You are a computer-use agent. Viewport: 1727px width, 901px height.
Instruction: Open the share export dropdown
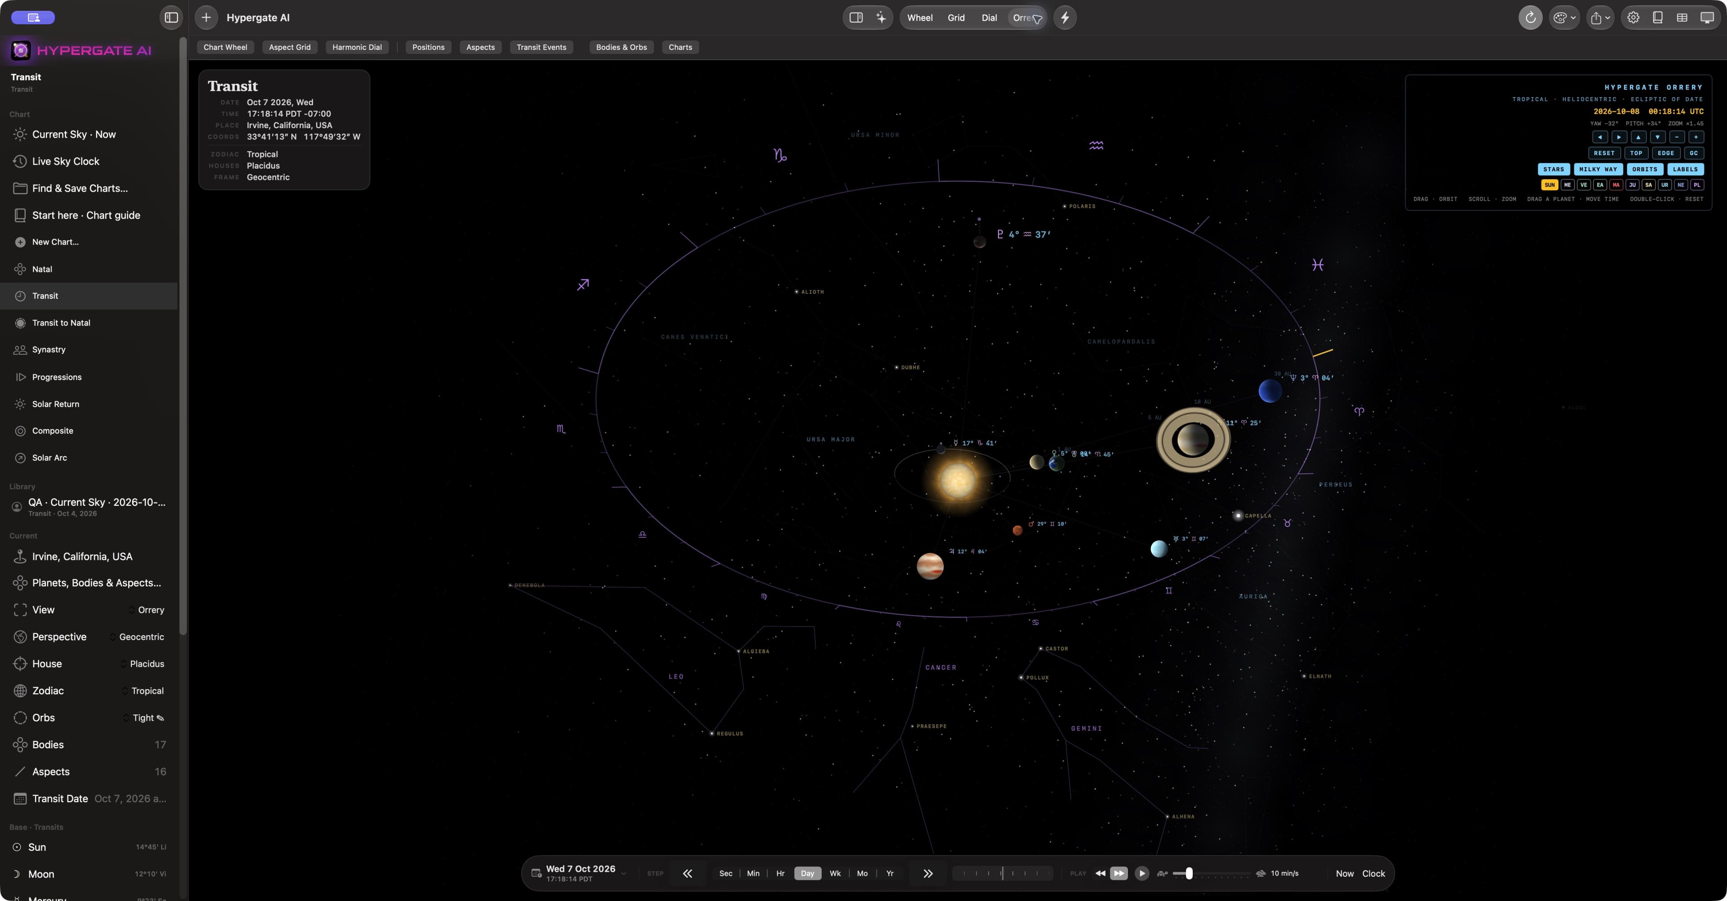1600,18
